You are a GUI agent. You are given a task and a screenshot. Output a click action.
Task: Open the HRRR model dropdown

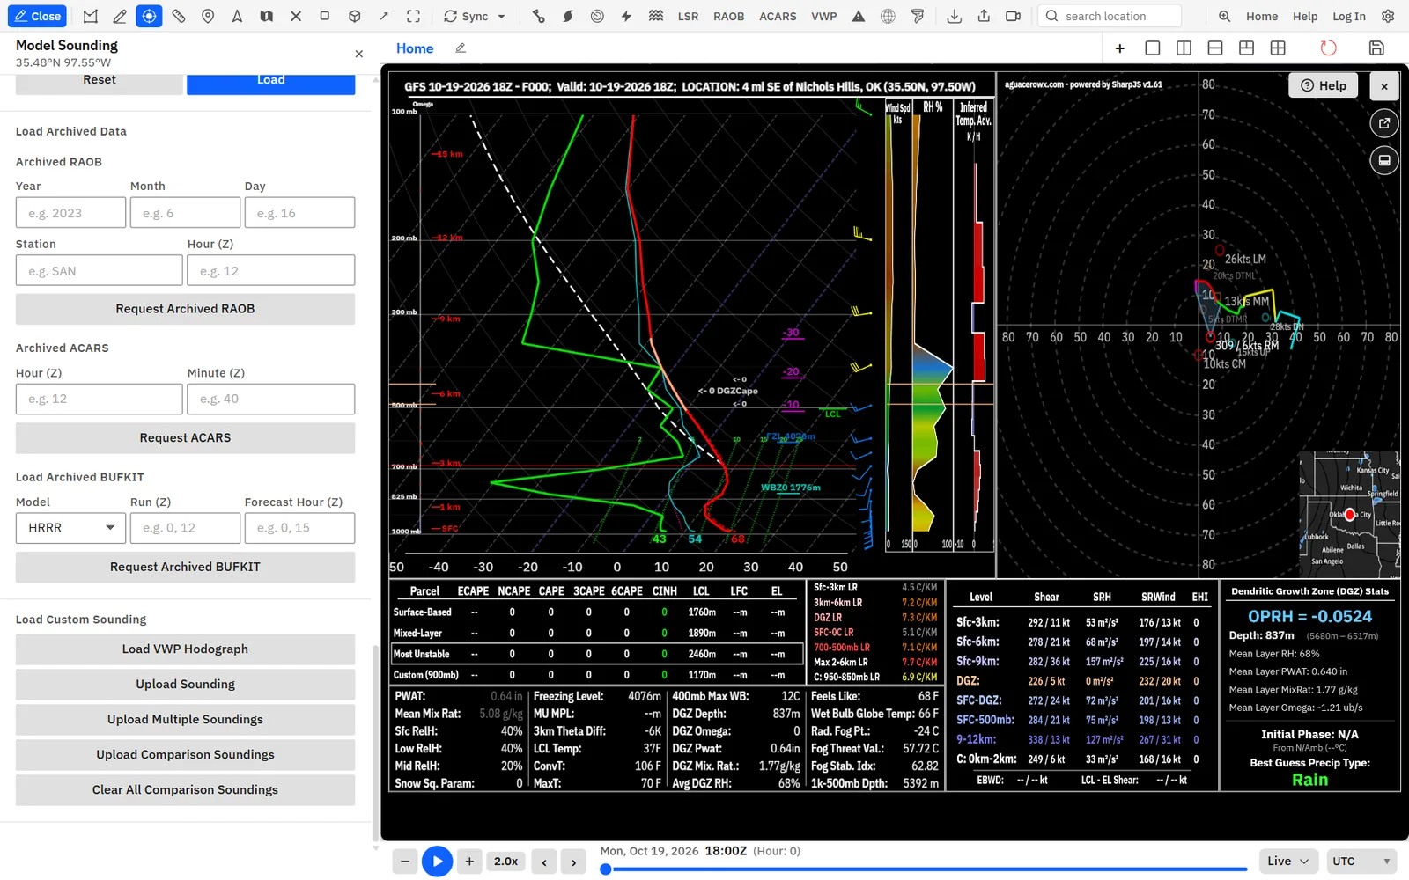click(70, 528)
